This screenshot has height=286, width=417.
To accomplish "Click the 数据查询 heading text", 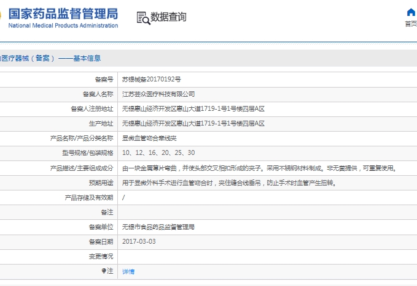I will (x=169, y=17).
